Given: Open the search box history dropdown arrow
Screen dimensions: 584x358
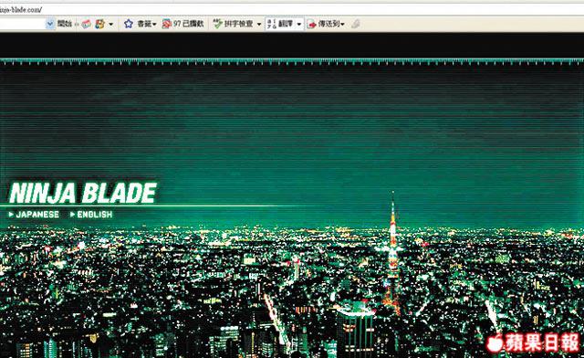Looking at the screenshot, I should click(50, 24).
